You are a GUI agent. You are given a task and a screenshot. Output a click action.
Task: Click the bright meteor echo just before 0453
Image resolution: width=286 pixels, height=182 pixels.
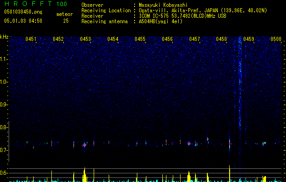click(x=84, y=145)
